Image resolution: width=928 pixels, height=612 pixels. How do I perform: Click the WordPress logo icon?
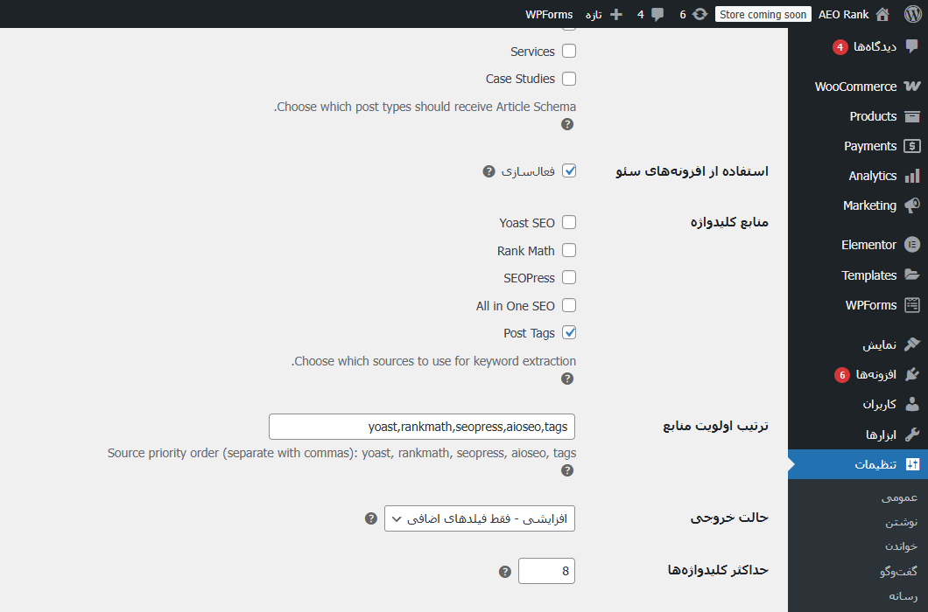coord(912,14)
